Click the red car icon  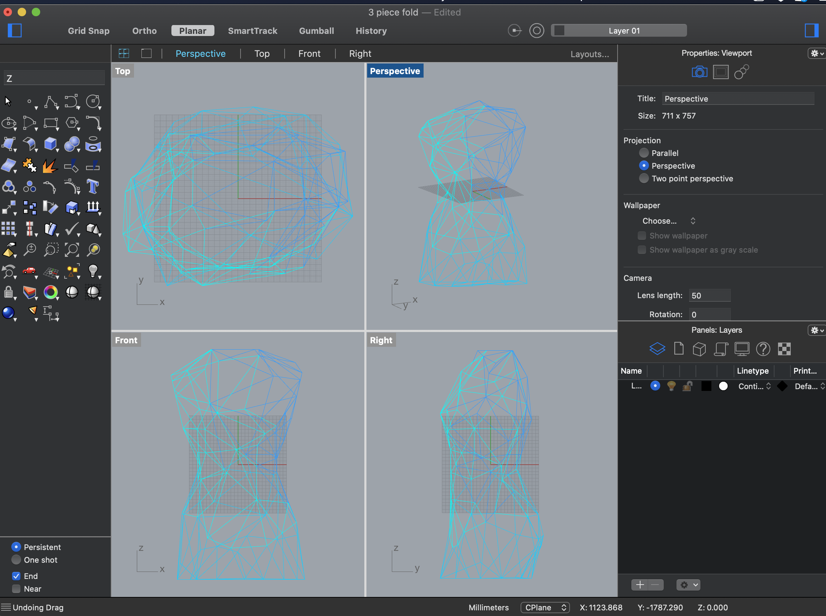(x=29, y=271)
